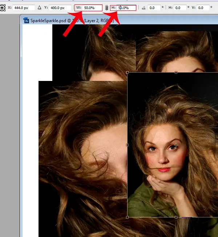Viewport: 218px width, 237px height.
Task: Click the reference point location grid icon
Action: 3,8
